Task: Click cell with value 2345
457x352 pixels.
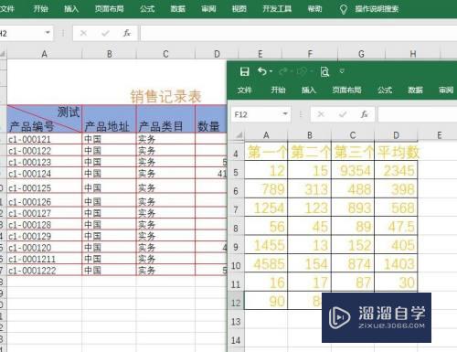Action: (x=396, y=170)
